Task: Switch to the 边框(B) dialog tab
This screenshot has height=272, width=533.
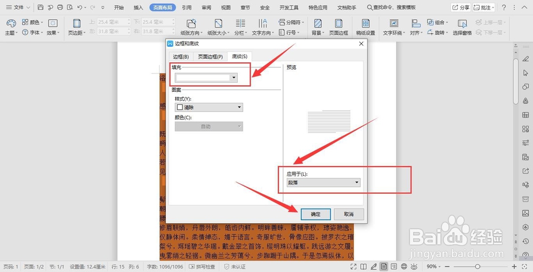Action: 181,57
